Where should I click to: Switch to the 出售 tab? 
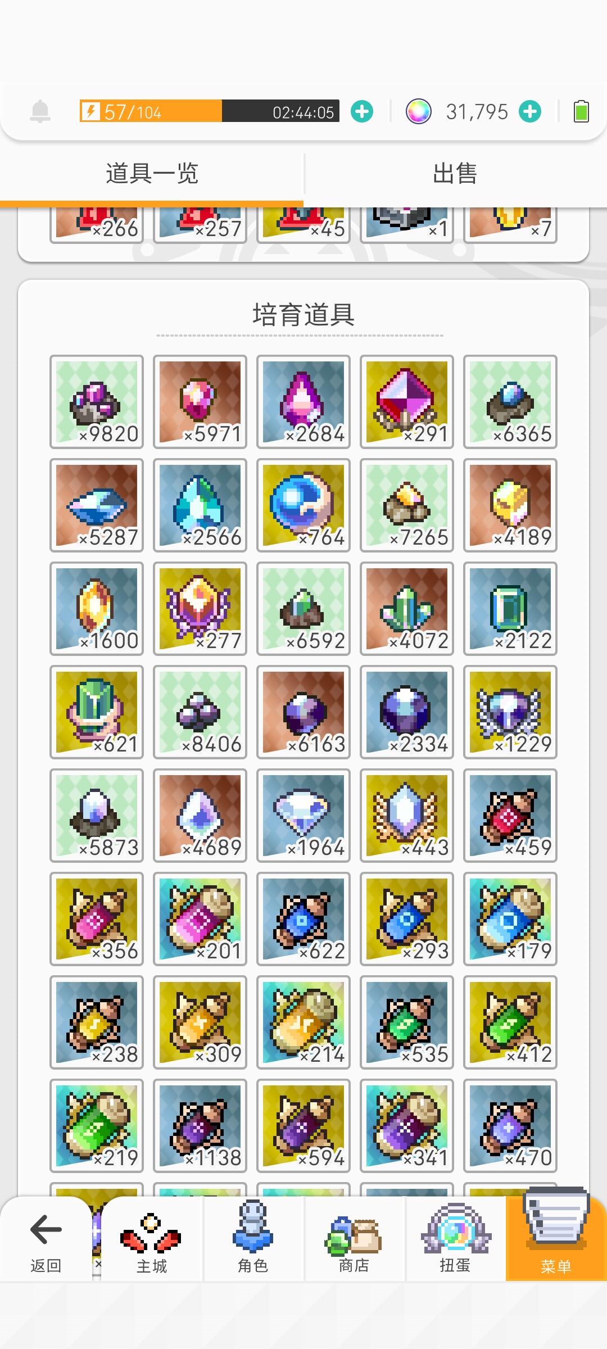(x=455, y=174)
